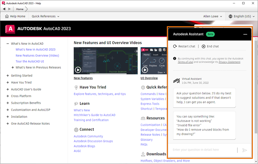Go forward with the navigation arrow
This screenshot has width=258, height=164.
(10, 9)
